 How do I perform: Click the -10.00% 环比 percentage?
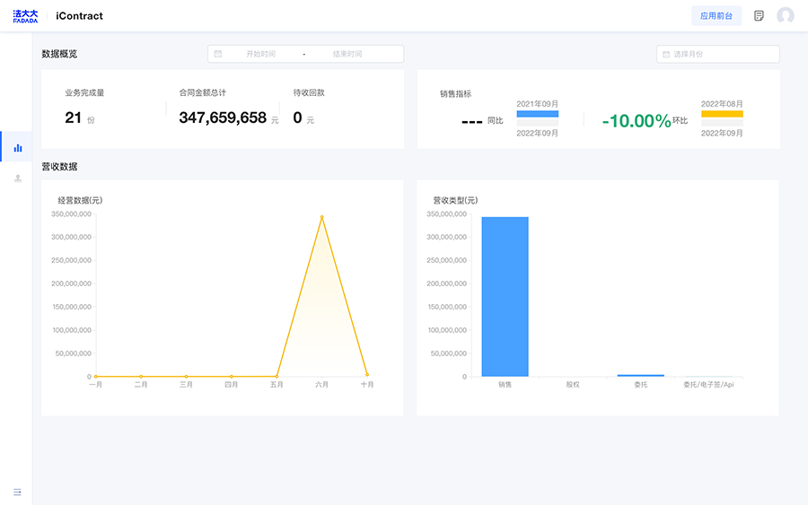(x=637, y=121)
